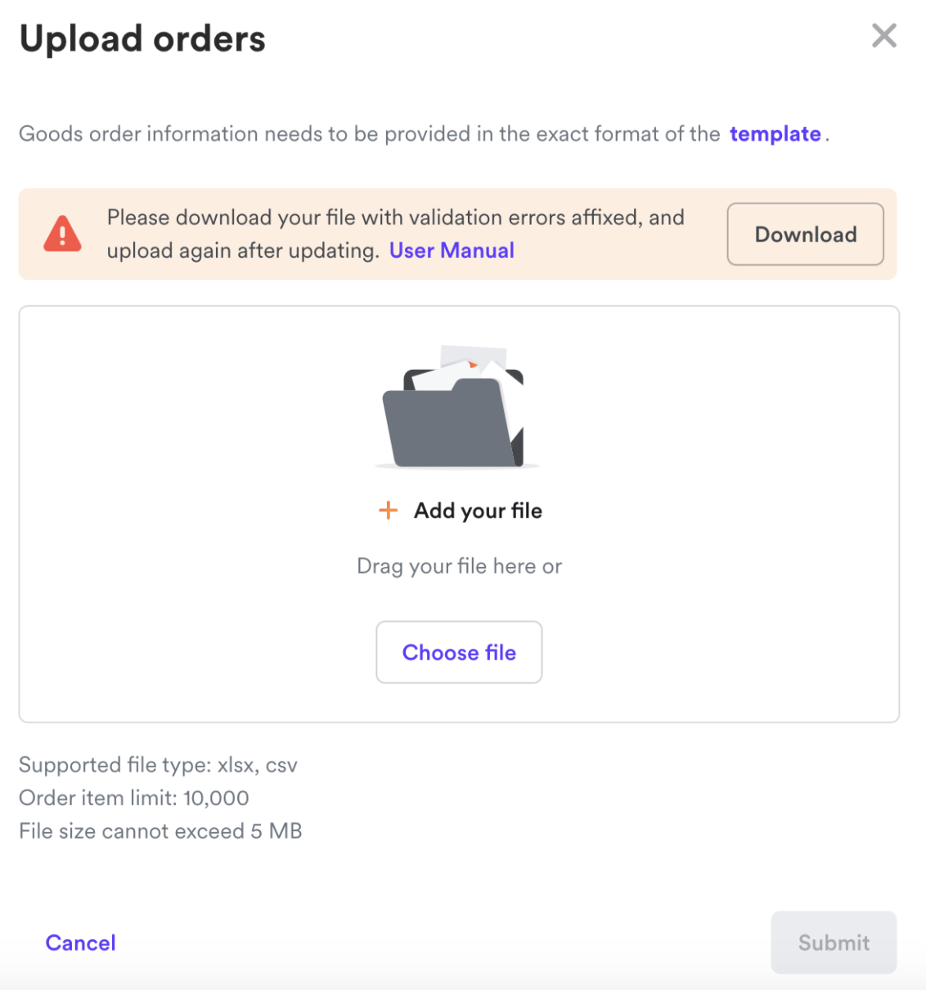
Task: Click the 'File size cannot exceed 5 MB' note
Action: (x=160, y=831)
